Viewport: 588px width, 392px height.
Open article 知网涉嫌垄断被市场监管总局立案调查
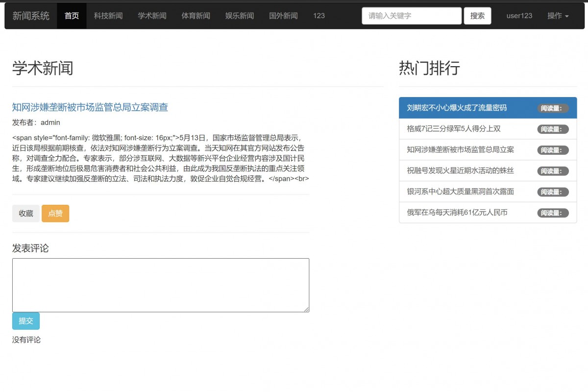tap(90, 106)
